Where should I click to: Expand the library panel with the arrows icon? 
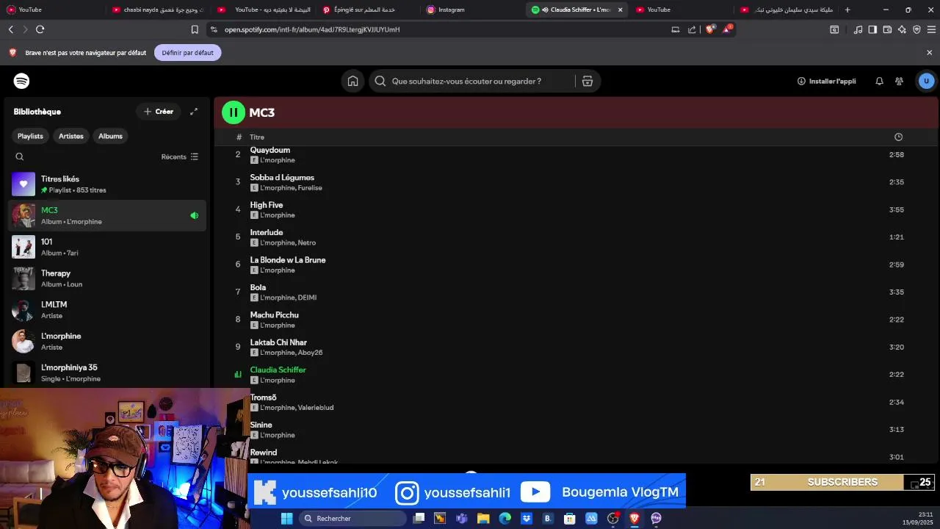(x=194, y=112)
